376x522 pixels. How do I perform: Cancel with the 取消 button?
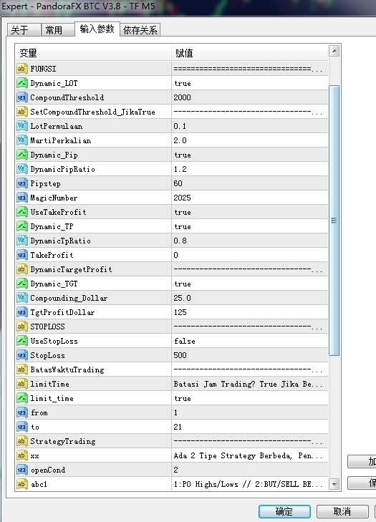(x=342, y=511)
